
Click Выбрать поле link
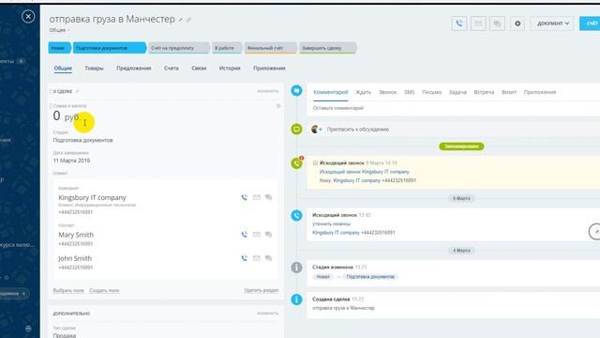(x=68, y=290)
